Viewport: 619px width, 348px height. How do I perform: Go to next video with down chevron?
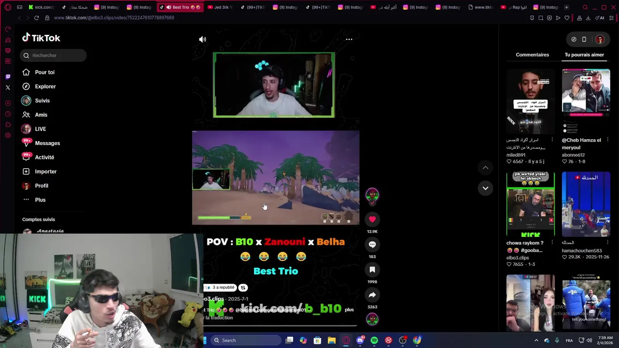click(485, 188)
